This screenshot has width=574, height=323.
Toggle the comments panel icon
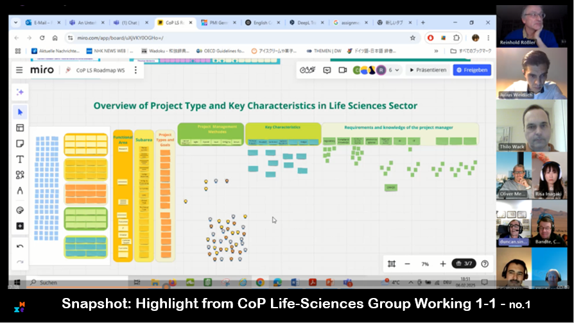click(327, 70)
